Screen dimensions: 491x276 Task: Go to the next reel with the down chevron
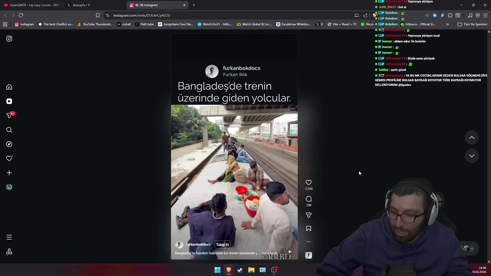(x=472, y=156)
